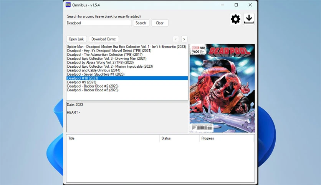The width and height of the screenshot is (321, 185).
Task: Select the highlighted Deadpool #10 (2023) entry
Action: coord(127,78)
